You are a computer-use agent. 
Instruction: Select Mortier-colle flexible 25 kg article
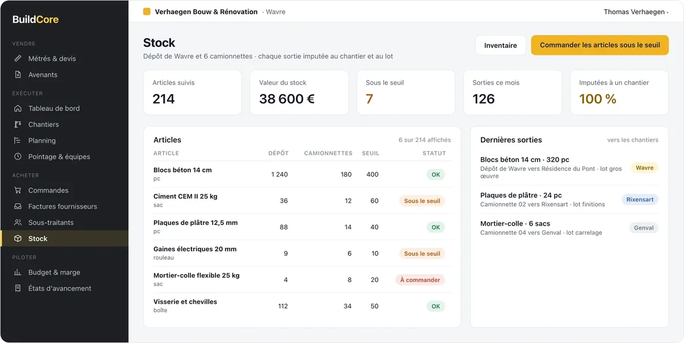tap(302, 280)
